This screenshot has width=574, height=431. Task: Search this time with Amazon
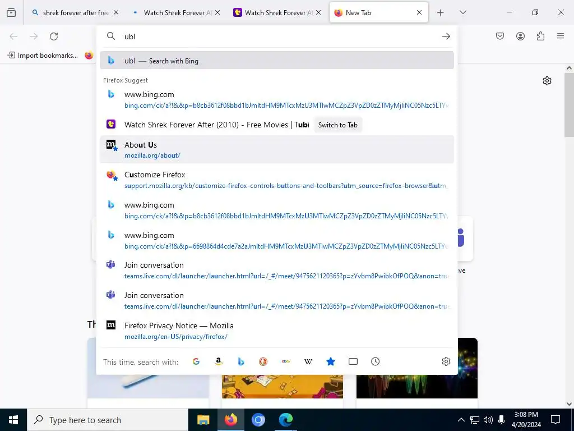(x=219, y=362)
